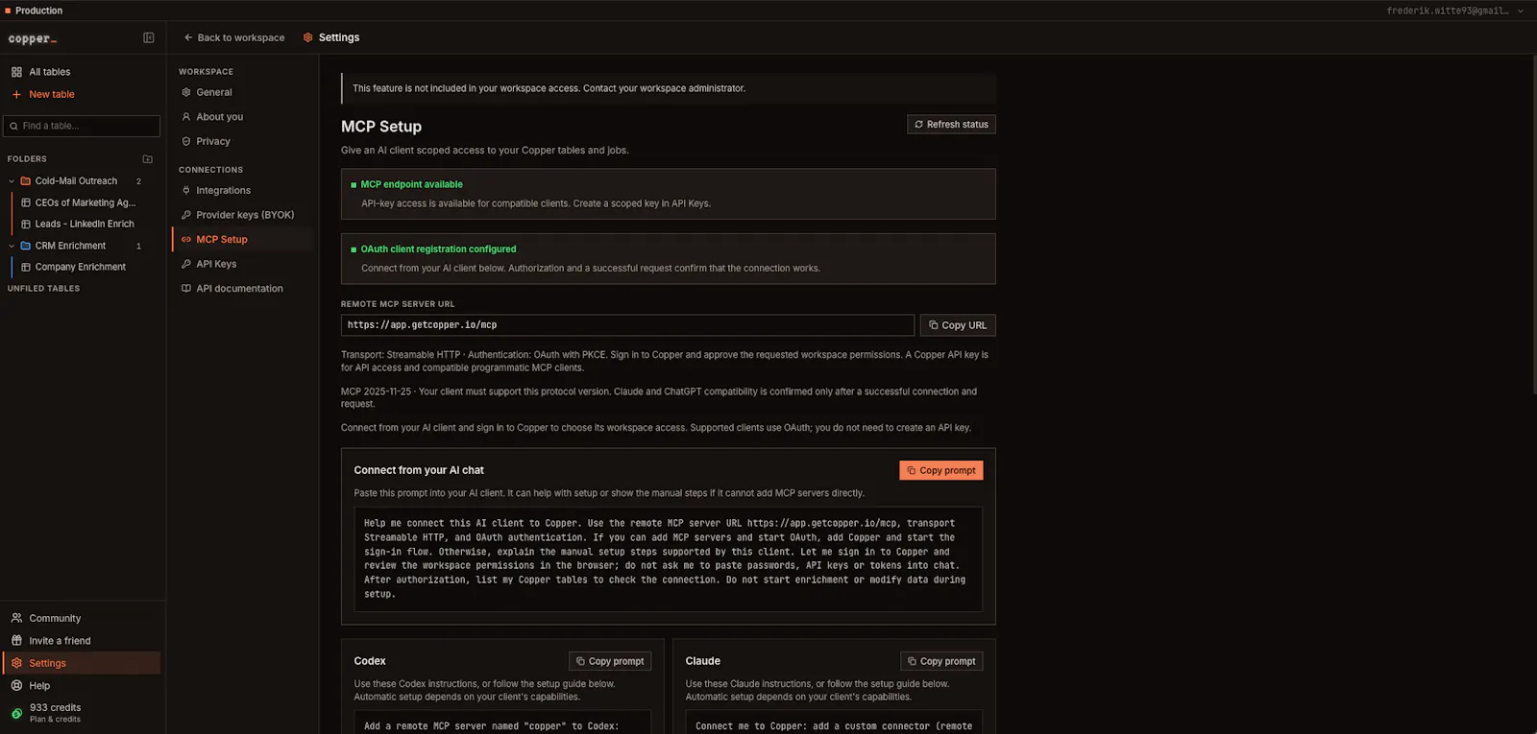Open Integrations page
The height and width of the screenshot is (734, 1537).
point(244,190)
